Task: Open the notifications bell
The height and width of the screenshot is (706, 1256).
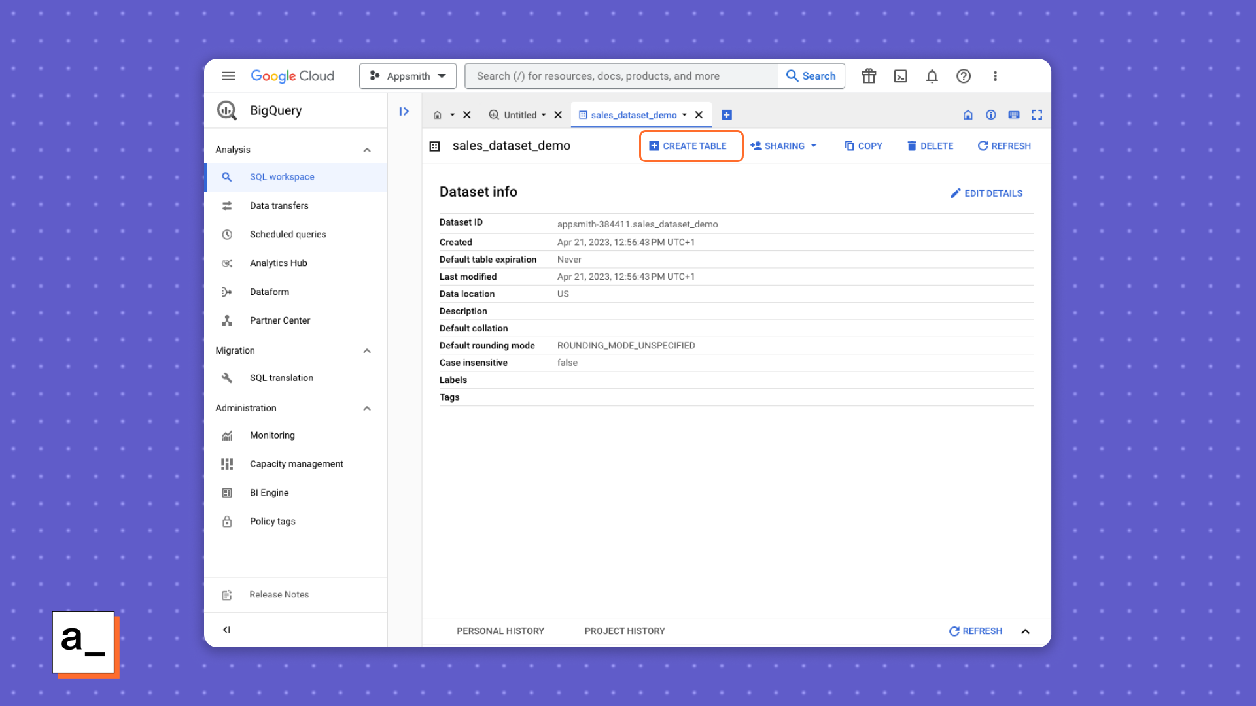Action: tap(932, 76)
